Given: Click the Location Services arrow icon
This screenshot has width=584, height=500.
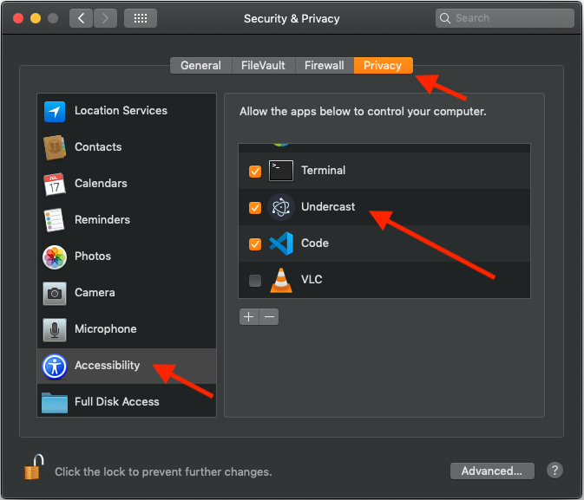Looking at the screenshot, I should point(55,111).
